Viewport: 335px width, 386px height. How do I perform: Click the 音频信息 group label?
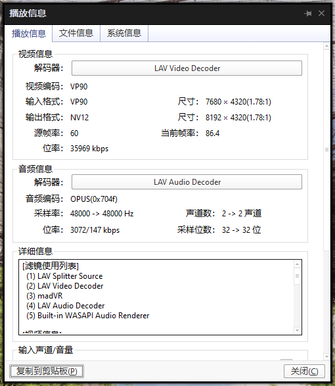pos(35,169)
